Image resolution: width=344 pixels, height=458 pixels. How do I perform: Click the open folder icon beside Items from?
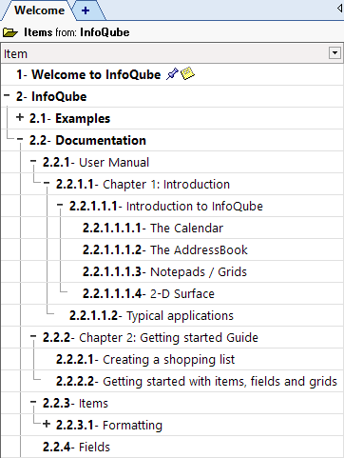pos(10,32)
